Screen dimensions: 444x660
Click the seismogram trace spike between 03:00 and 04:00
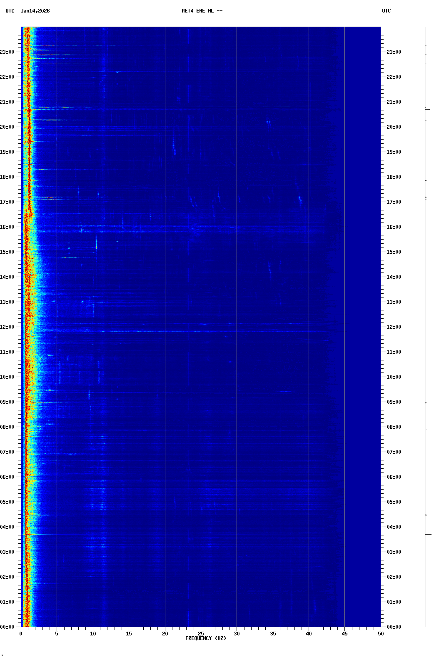pos(428,534)
